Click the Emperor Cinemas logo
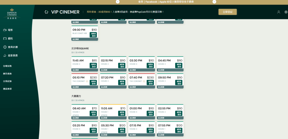 tap(12, 14)
